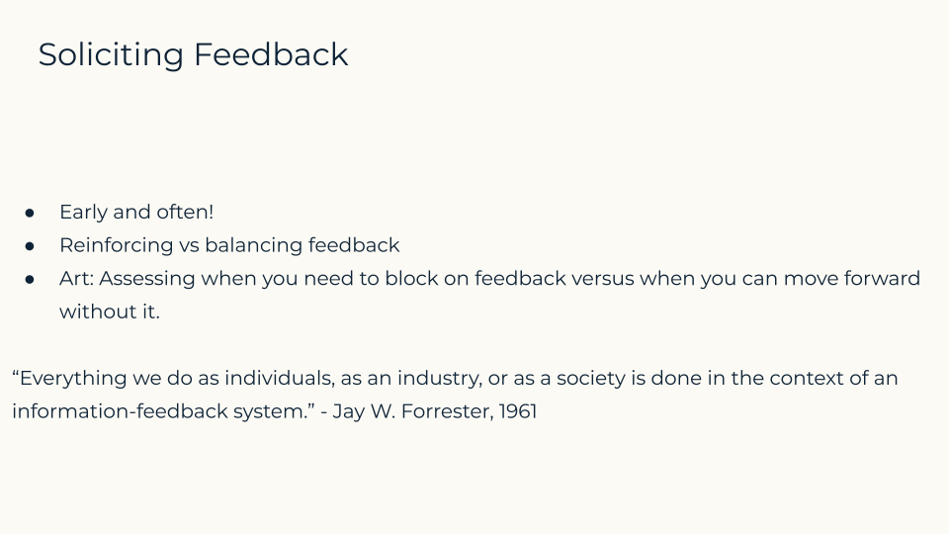
Task: Click the bullet dot before "Art: Assessing"
Action: [x=30, y=280]
